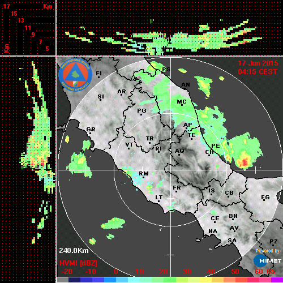Click the 240.0Km range label
Viewport: 283px width, 283px height.
(x=74, y=251)
